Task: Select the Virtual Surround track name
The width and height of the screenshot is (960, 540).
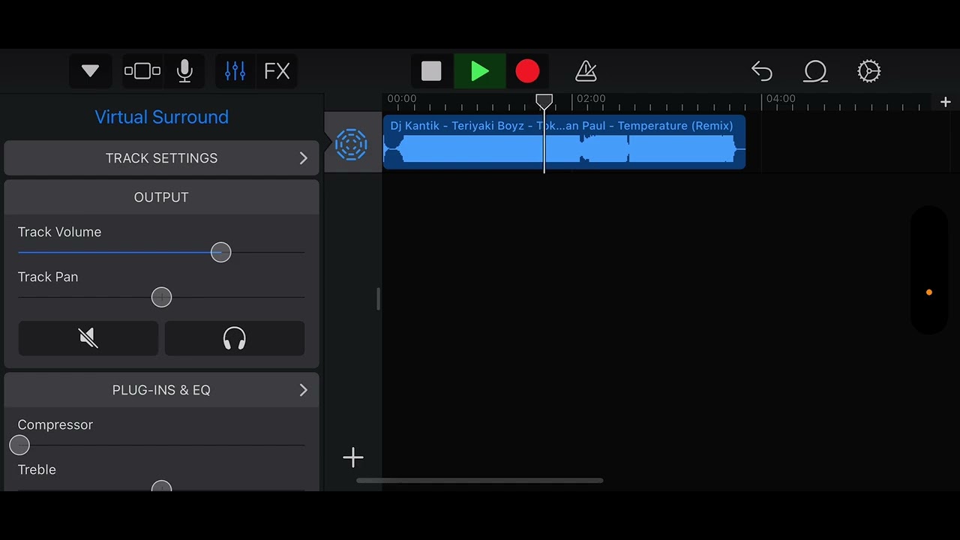Action: (x=161, y=117)
